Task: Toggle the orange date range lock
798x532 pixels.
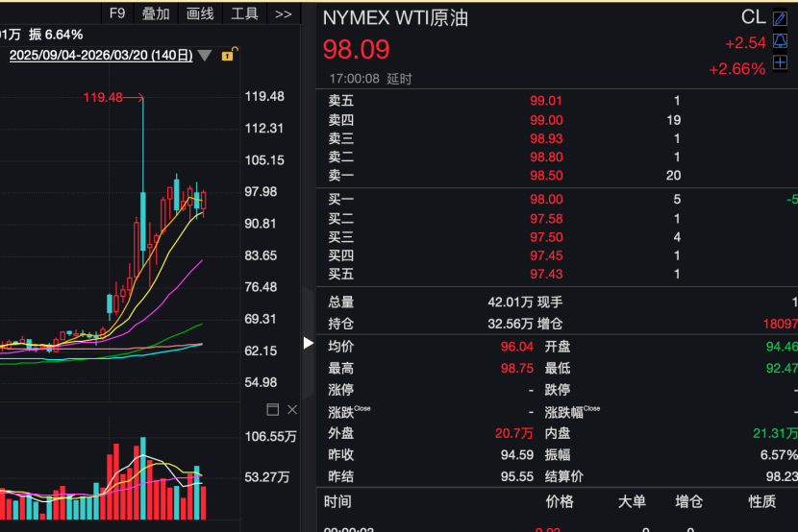Action: (228, 55)
